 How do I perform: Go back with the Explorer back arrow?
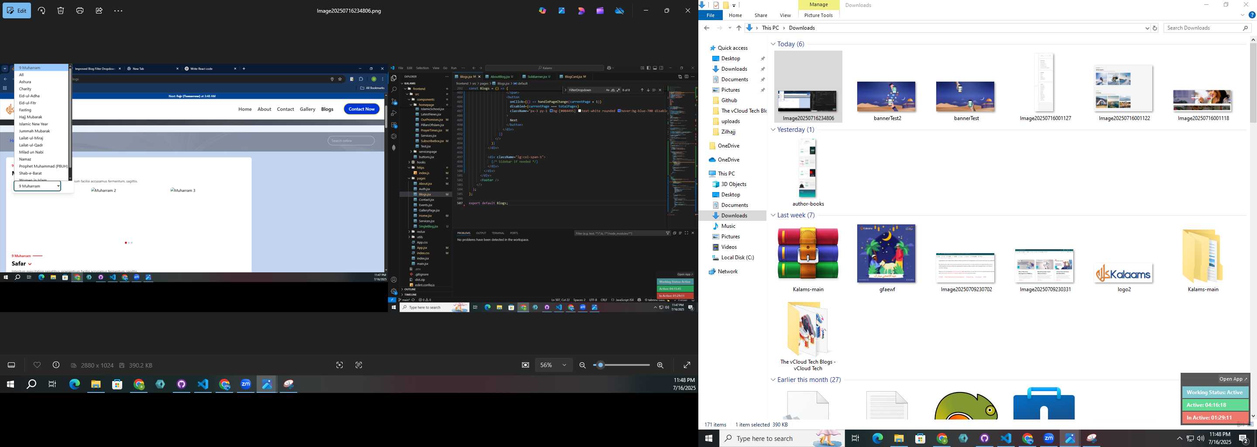(707, 28)
